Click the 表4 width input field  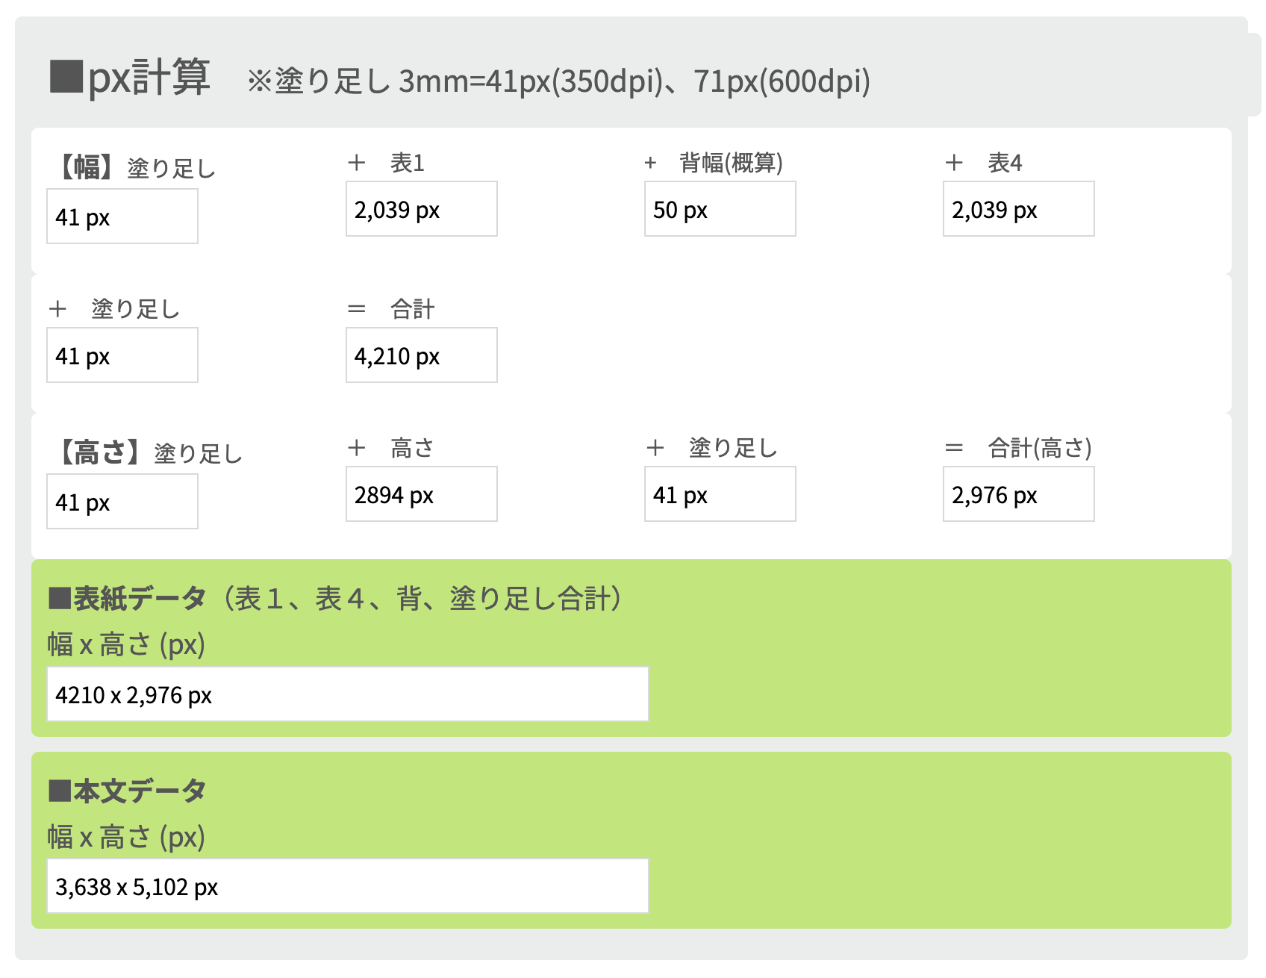coord(1018,209)
